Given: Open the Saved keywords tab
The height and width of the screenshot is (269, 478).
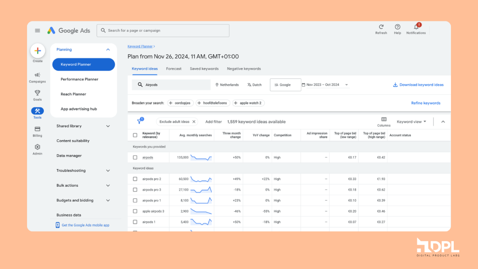Looking at the screenshot, I should click(204, 69).
